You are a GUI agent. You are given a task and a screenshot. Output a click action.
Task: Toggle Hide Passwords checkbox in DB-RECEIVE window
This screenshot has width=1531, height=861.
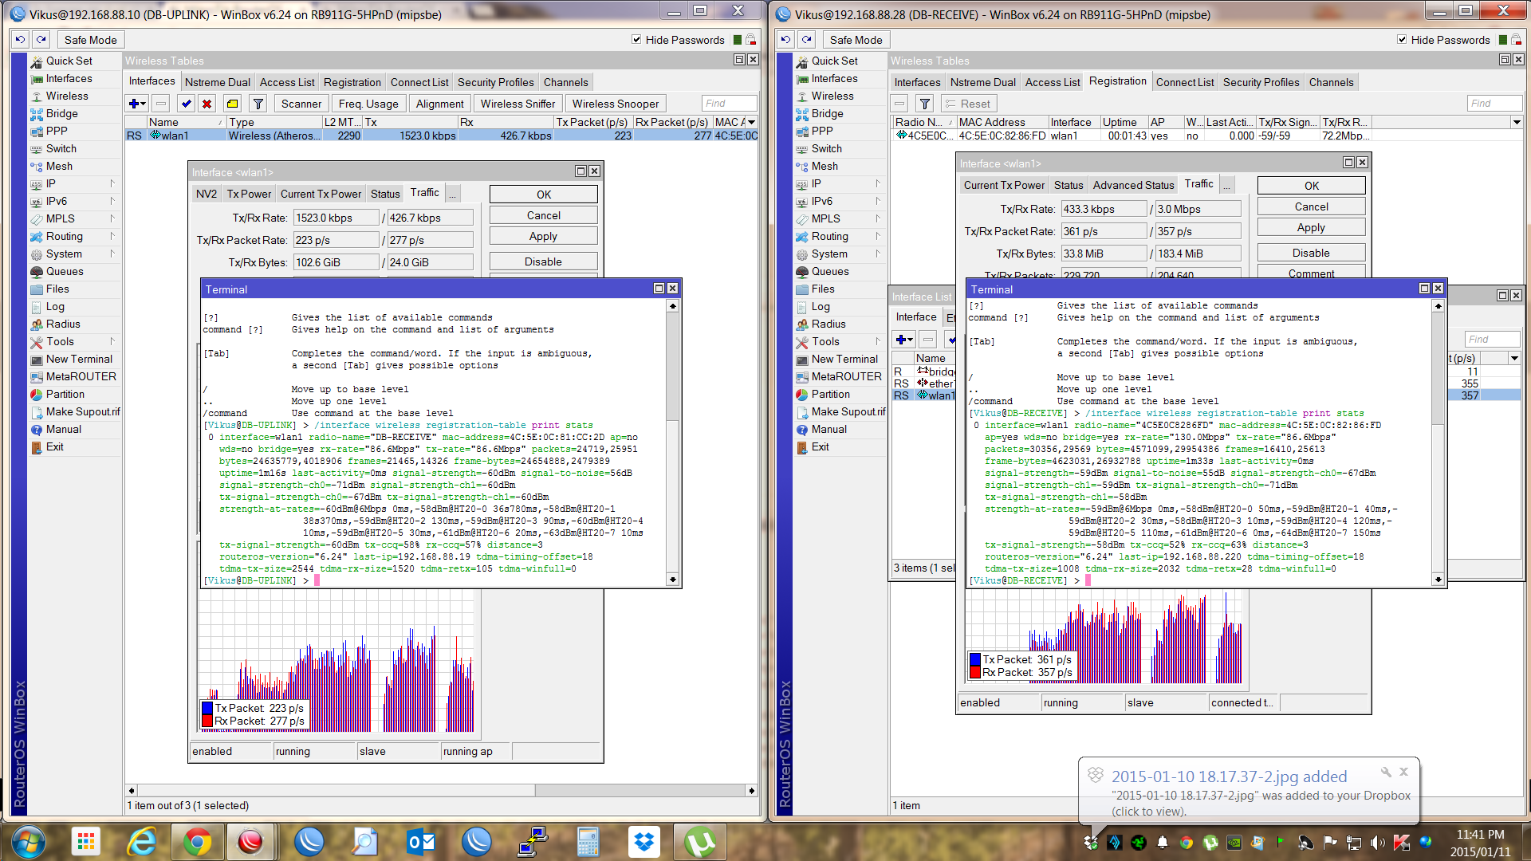(1402, 39)
